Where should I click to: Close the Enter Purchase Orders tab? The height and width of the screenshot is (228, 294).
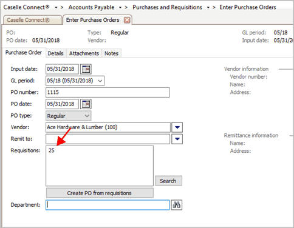[x=127, y=20]
